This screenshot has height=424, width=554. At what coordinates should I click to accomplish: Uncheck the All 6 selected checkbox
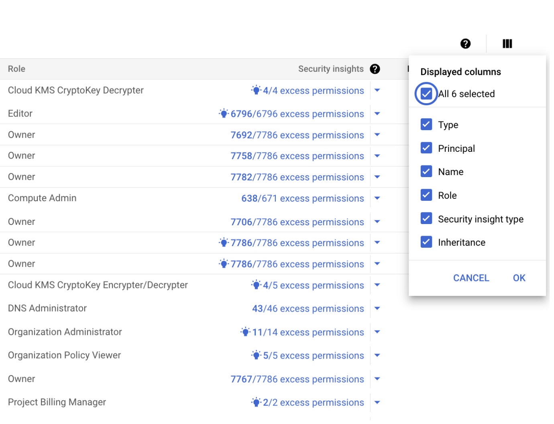tap(426, 94)
